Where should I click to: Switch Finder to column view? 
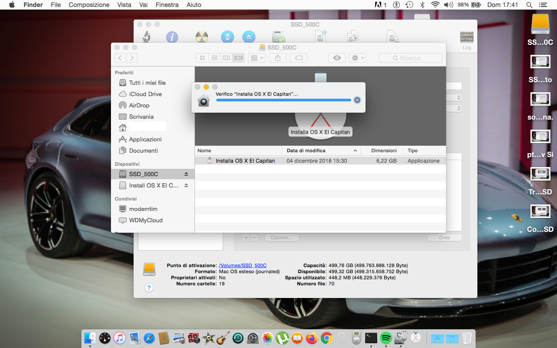tap(226, 58)
